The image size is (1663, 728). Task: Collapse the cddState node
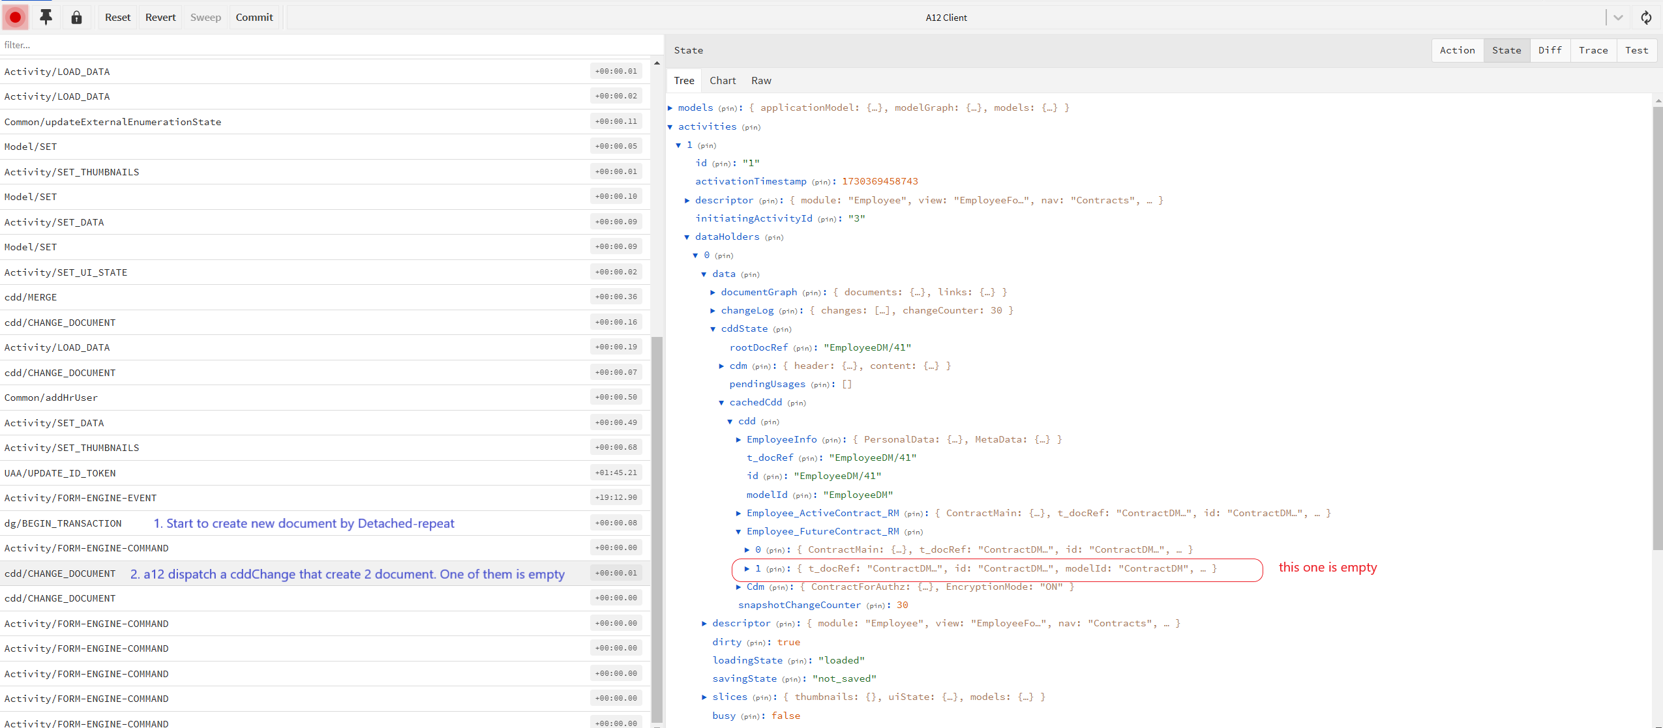713,329
